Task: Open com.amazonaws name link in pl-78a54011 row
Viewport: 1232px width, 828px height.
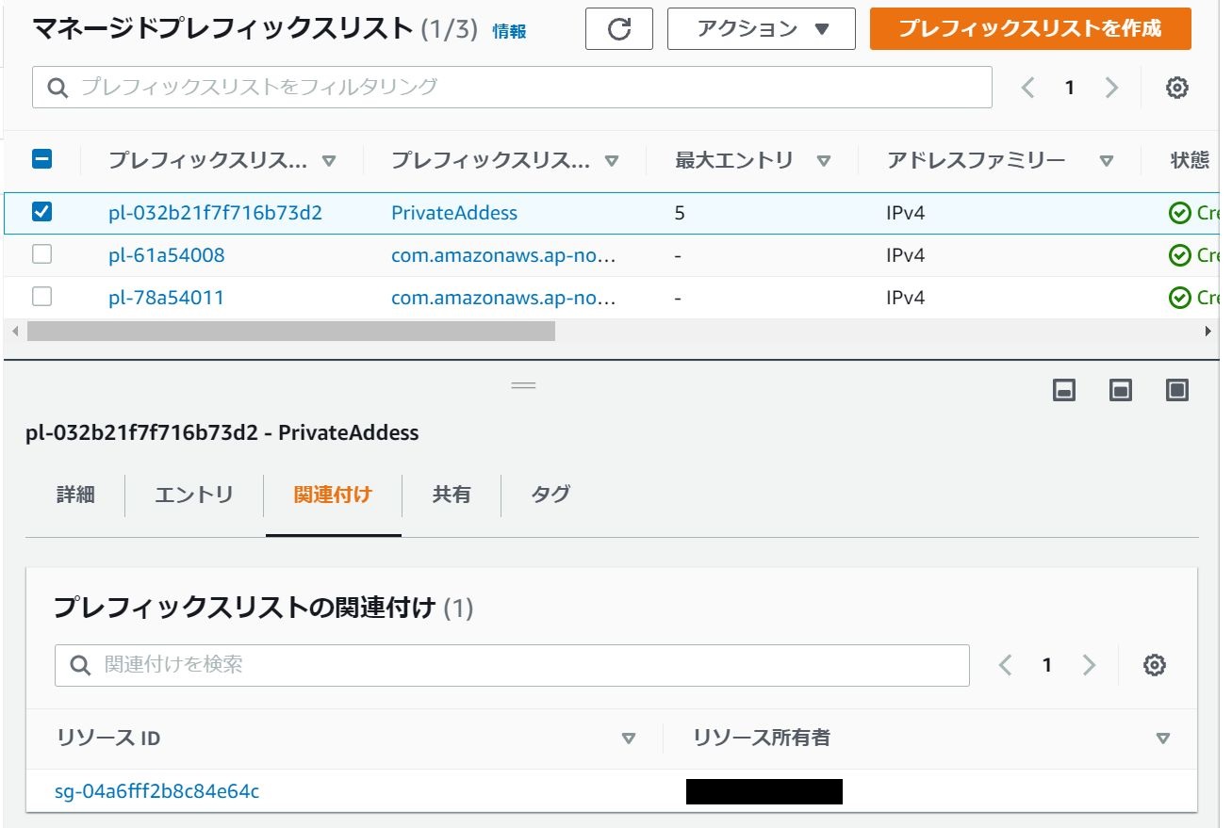Action: coord(503,298)
